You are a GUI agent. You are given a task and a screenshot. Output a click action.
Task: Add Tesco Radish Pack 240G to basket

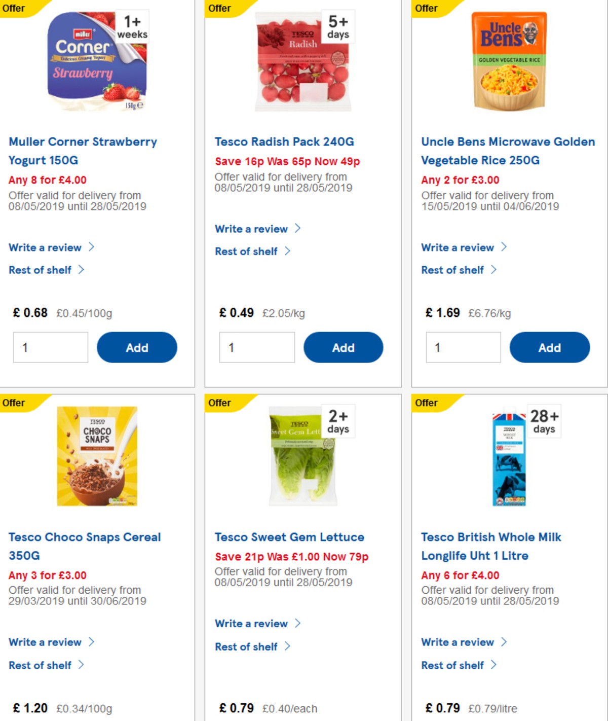click(x=344, y=347)
